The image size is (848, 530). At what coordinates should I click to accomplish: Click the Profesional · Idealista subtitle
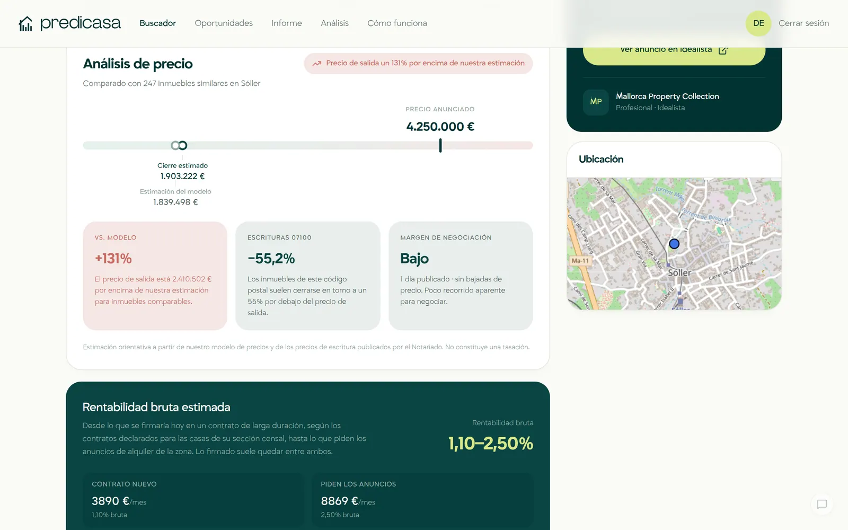tap(650, 108)
